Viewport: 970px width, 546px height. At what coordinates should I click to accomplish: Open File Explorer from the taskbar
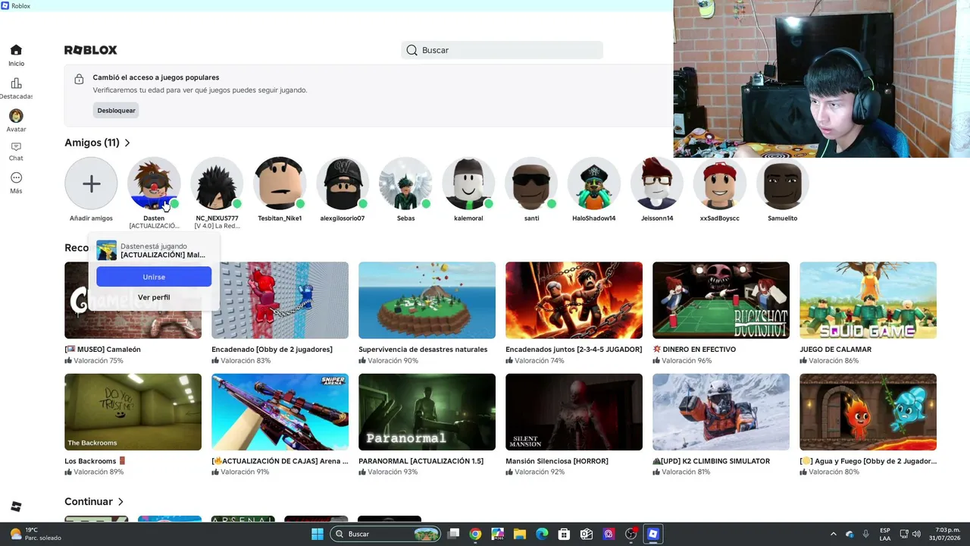point(520,534)
